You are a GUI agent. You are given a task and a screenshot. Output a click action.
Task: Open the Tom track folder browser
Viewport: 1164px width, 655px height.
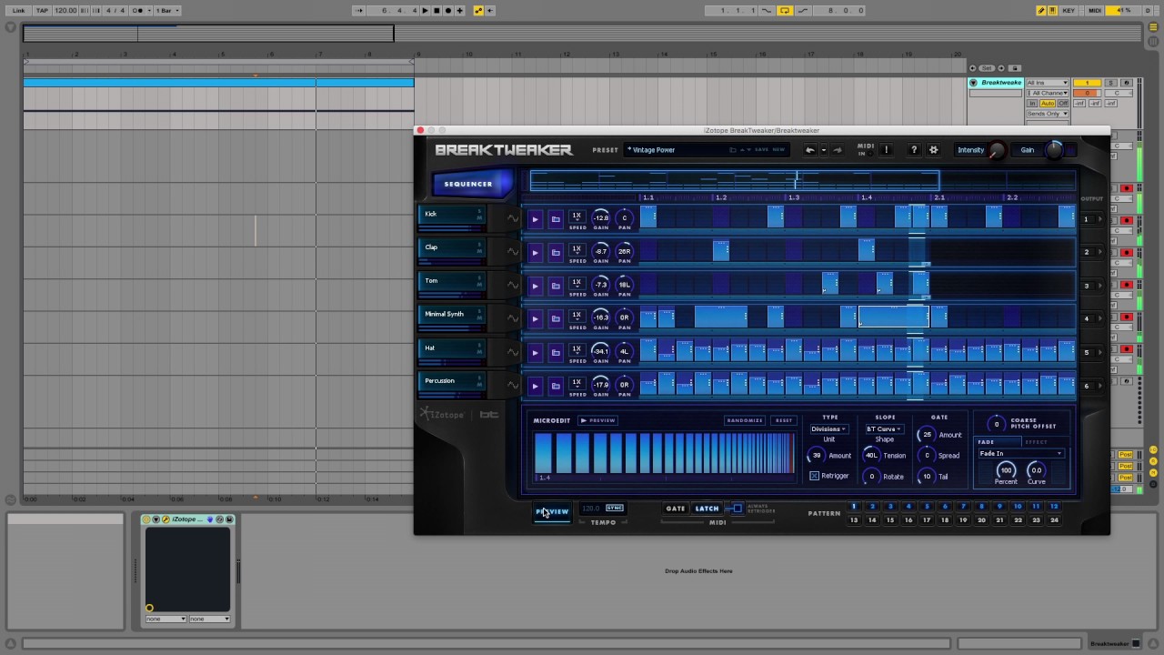click(x=556, y=286)
